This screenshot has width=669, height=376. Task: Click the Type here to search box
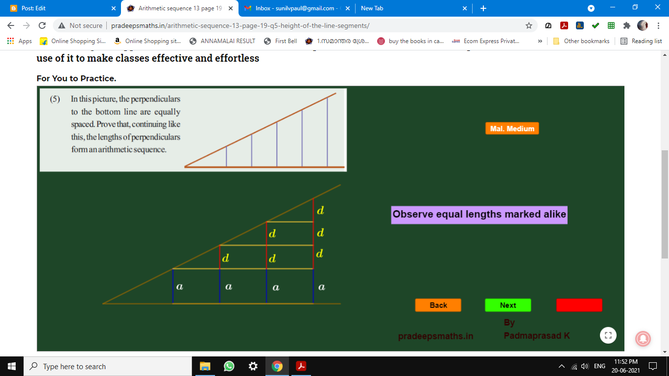point(108,366)
